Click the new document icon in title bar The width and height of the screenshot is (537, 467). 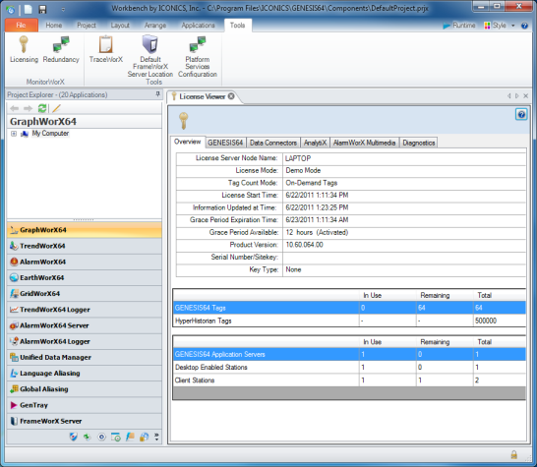point(29,10)
